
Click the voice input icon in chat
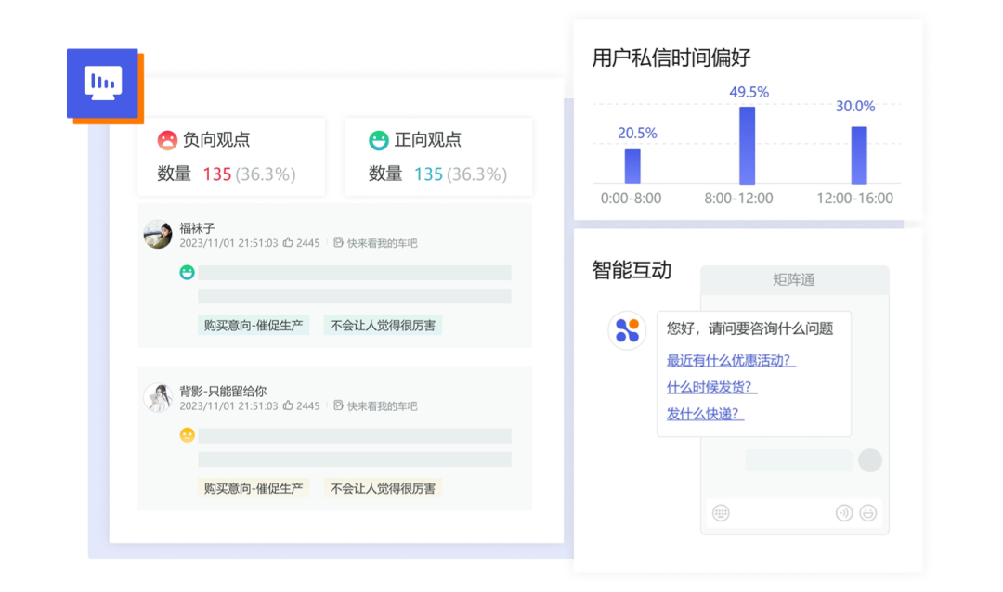click(x=843, y=513)
